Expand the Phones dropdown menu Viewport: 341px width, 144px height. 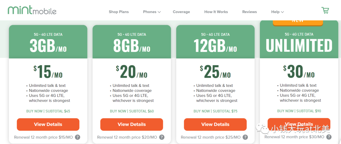(152, 12)
